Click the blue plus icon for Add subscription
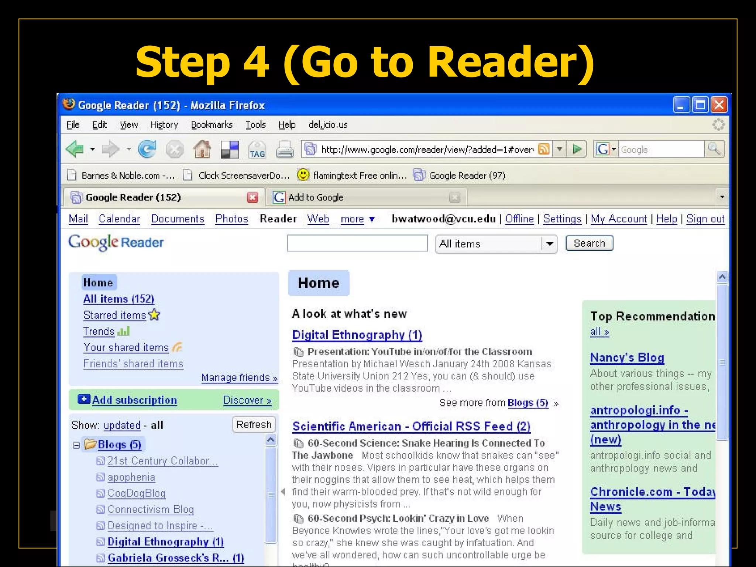Viewport: 756px width, 567px height. pyautogui.click(x=84, y=399)
